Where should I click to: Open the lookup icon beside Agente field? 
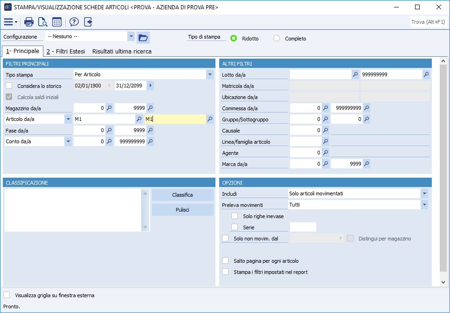pos(325,153)
